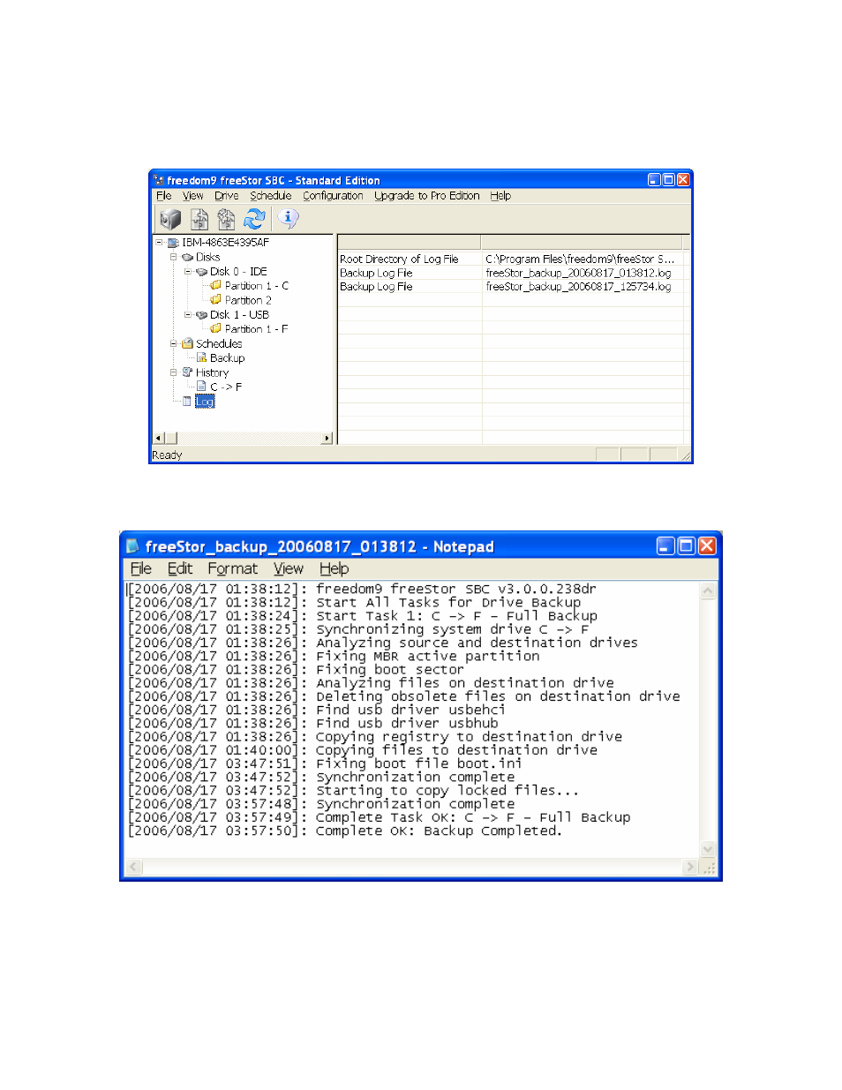Click the freeStor SBC window title bar

[x=420, y=180]
